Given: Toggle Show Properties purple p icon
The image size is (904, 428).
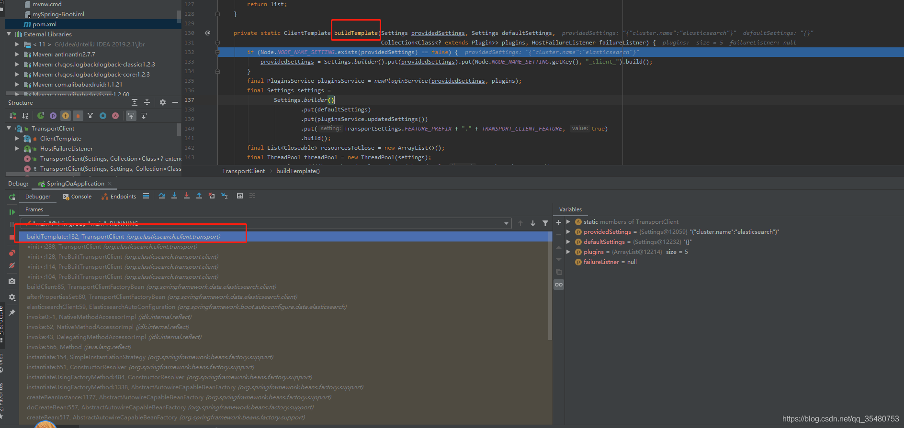Looking at the screenshot, I should 53,116.
